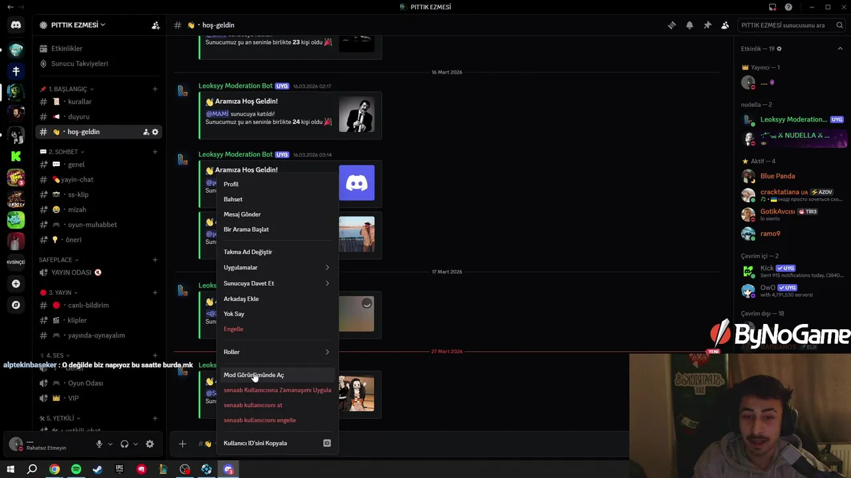This screenshot has height=478, width=851.
Task: Toggle headphone deafen
Action: [x=124, y=444]
